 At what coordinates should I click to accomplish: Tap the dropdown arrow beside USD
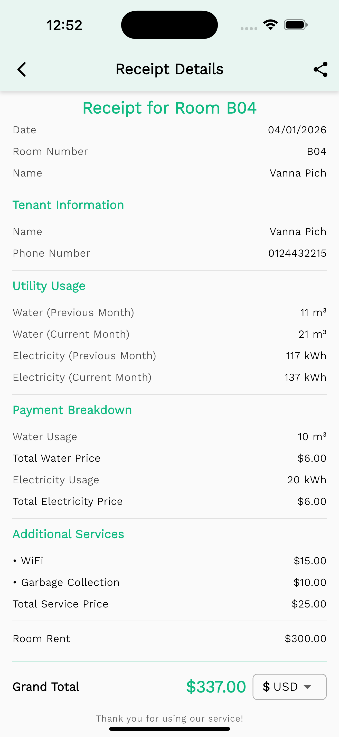308,687
